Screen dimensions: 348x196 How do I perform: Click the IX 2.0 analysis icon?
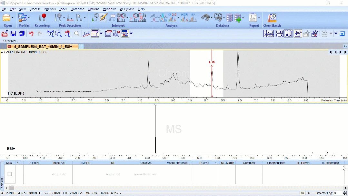point(172,18)
